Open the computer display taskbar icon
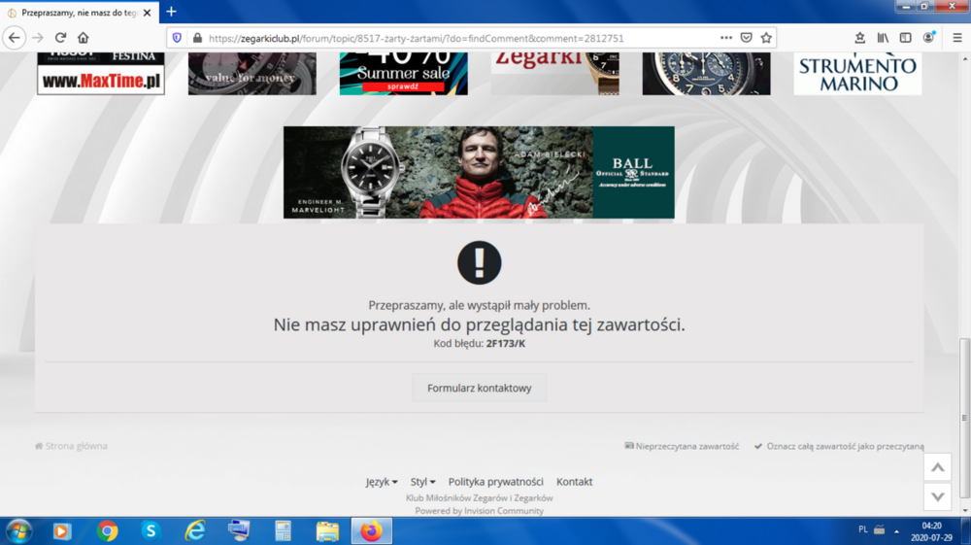 tap(239, 531)
